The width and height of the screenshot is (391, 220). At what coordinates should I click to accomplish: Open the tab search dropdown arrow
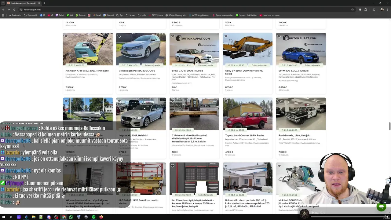[x=3, y=3]
